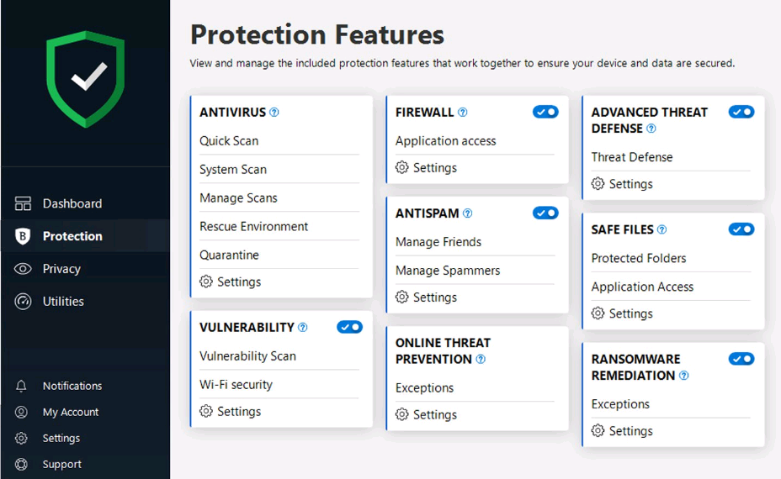Click the Utilities gauge icon in sidebar

pyautogui.click(x=23, y=302)
